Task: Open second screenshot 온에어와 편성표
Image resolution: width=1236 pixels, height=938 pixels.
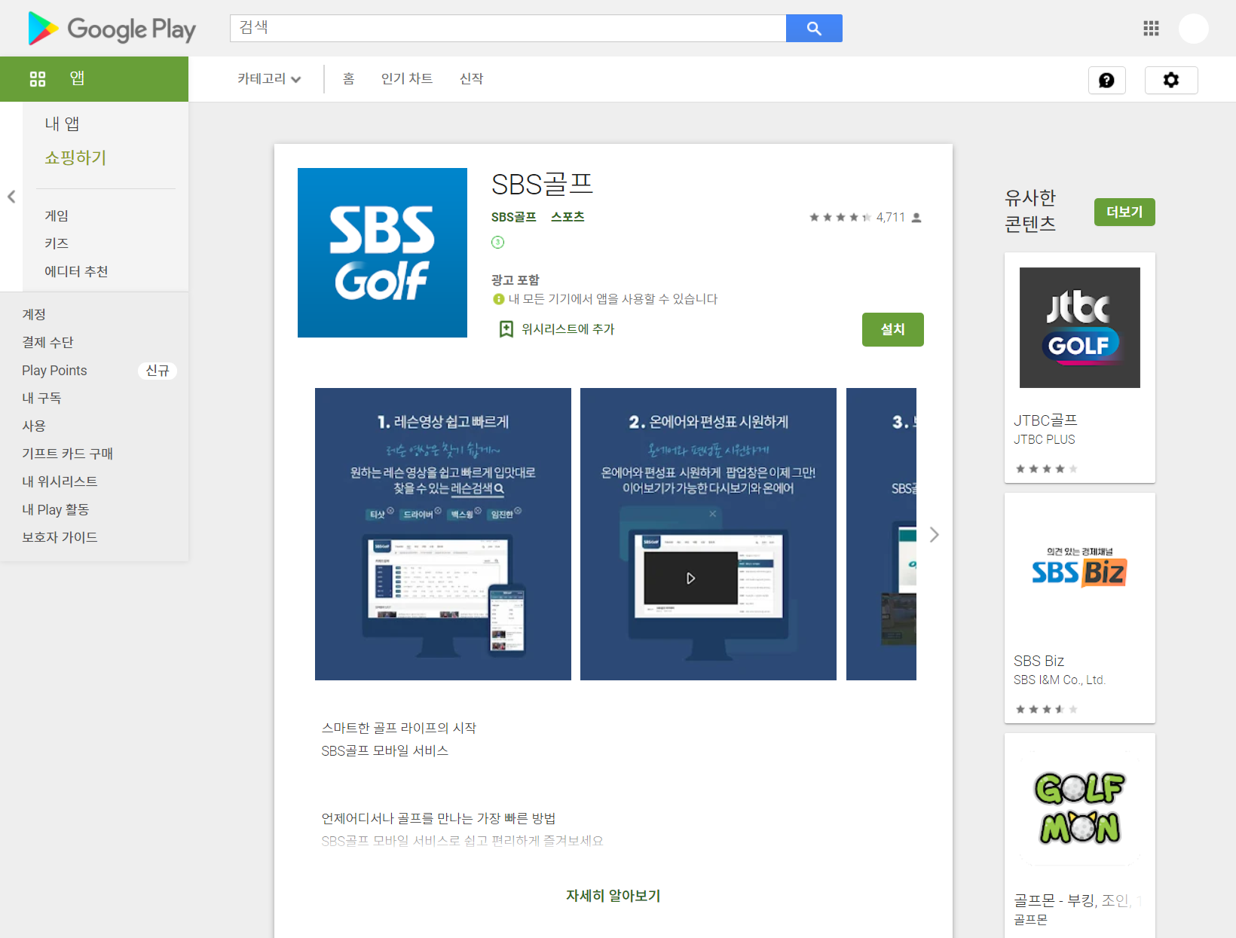Action: point(708,534)
